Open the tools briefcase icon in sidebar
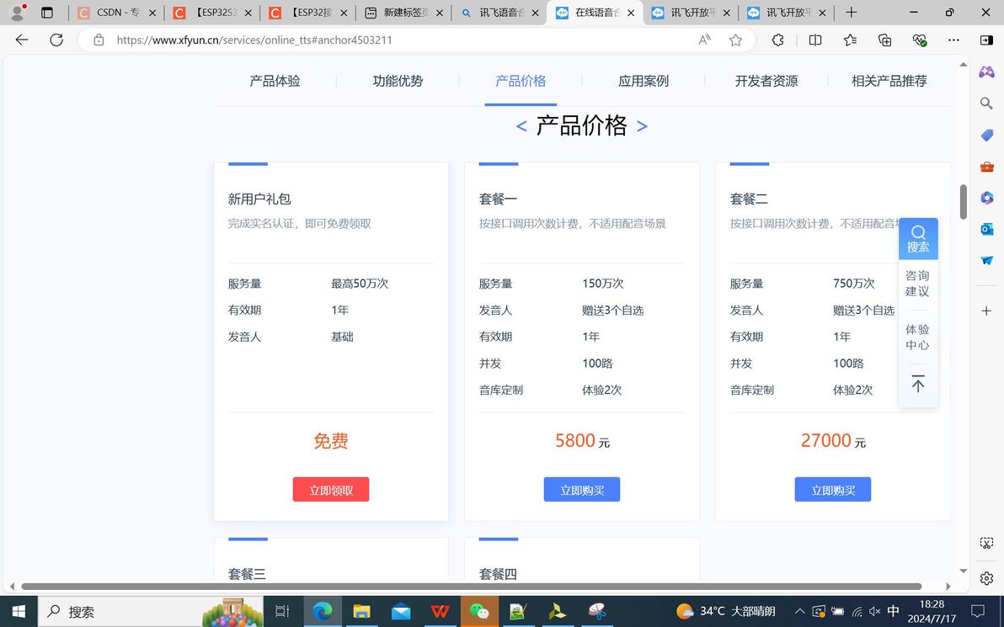The width and height of the screenshot is (1004, 627). pyautogui.click(x=986, y=167)
